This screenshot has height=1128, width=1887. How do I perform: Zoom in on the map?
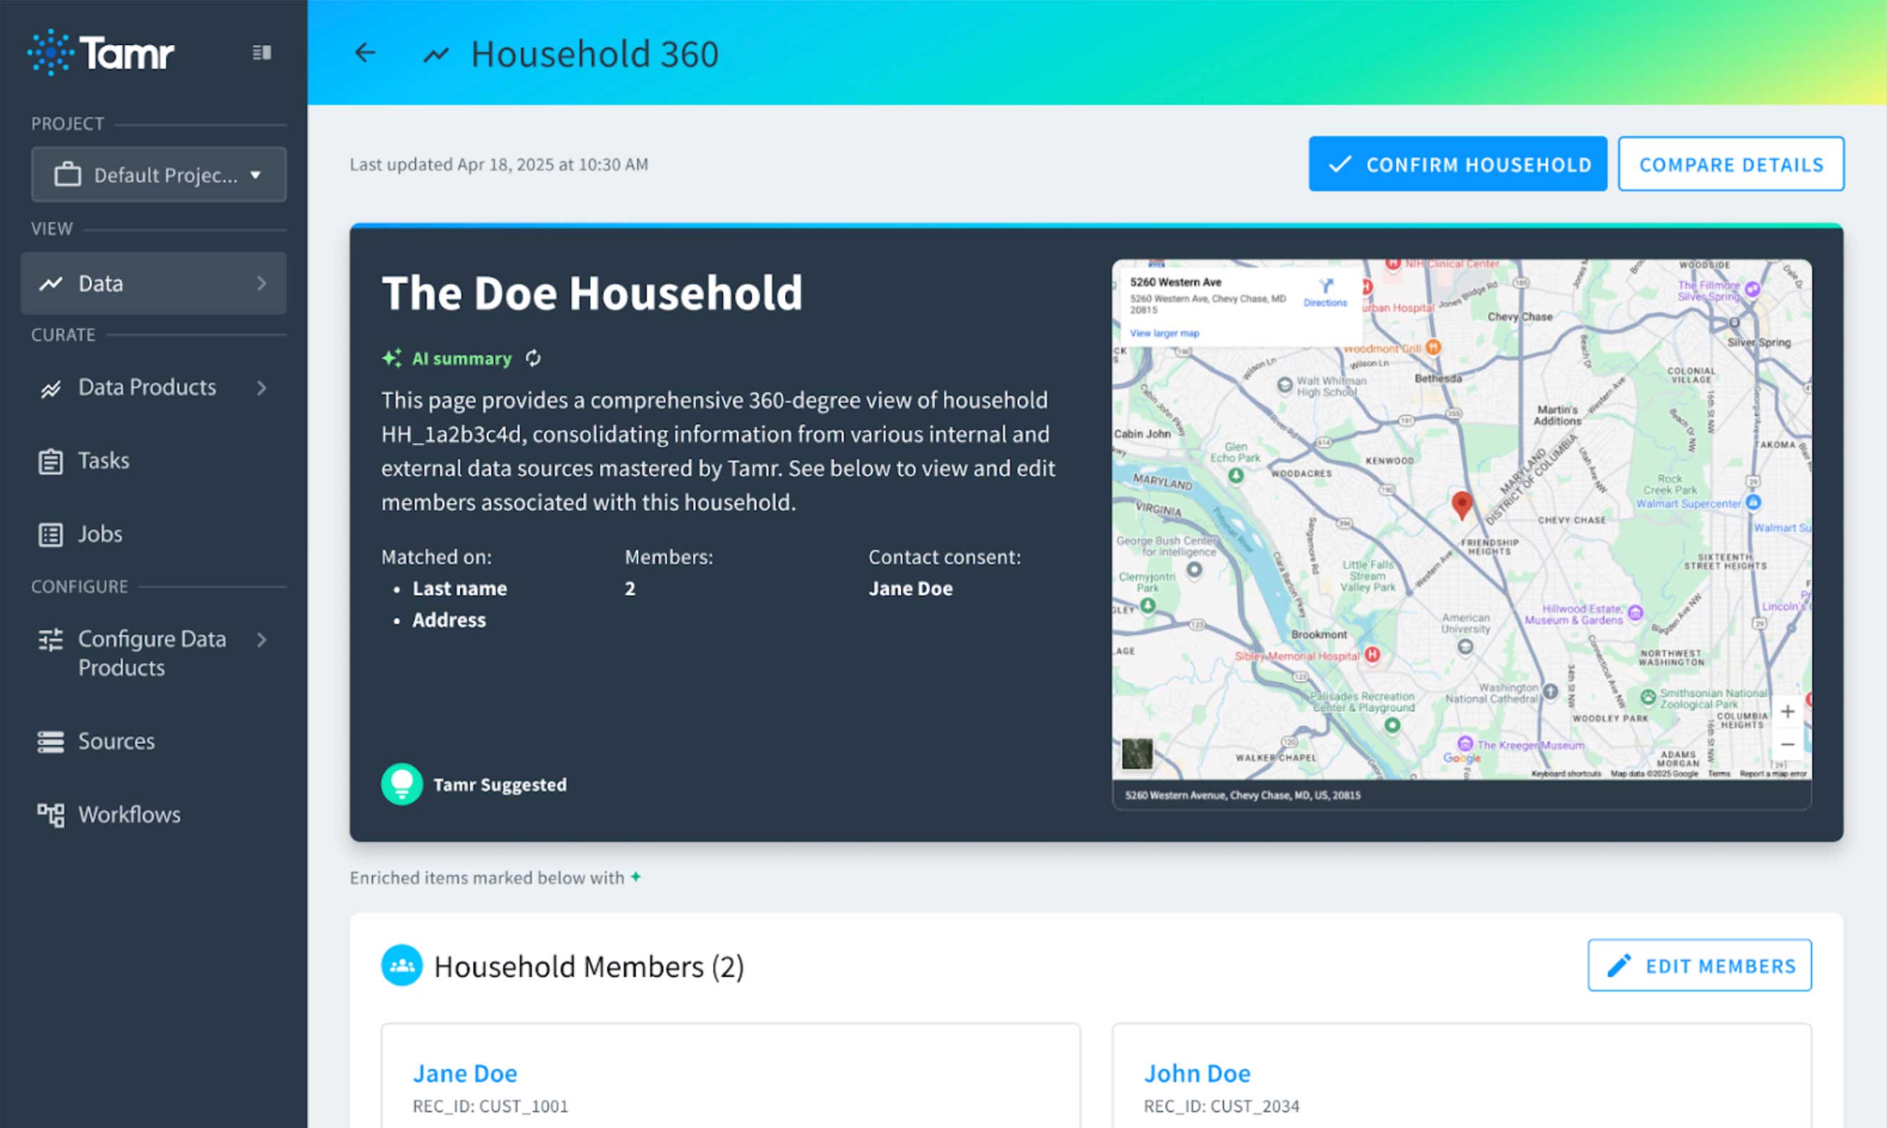tap(1788, 712)
